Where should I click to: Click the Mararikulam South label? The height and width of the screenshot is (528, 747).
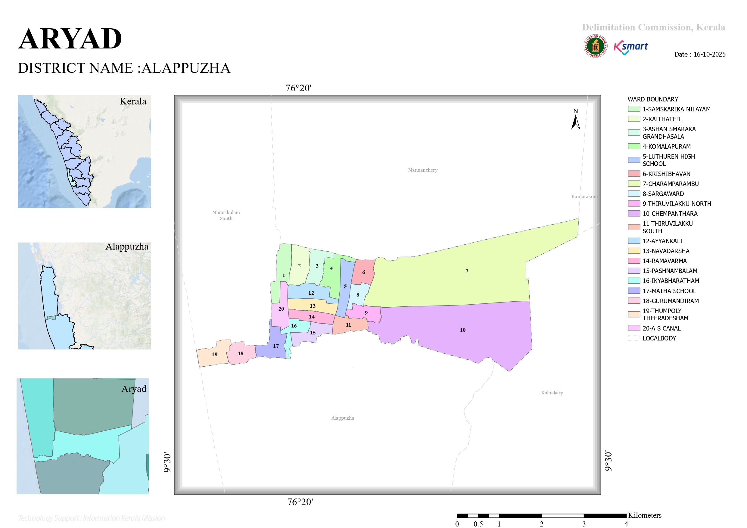(226, 215)
